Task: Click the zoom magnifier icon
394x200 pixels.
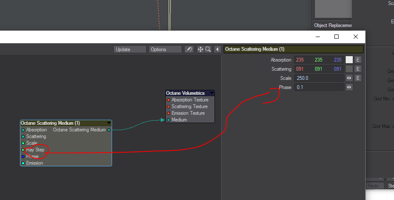Action: (208, 49)
